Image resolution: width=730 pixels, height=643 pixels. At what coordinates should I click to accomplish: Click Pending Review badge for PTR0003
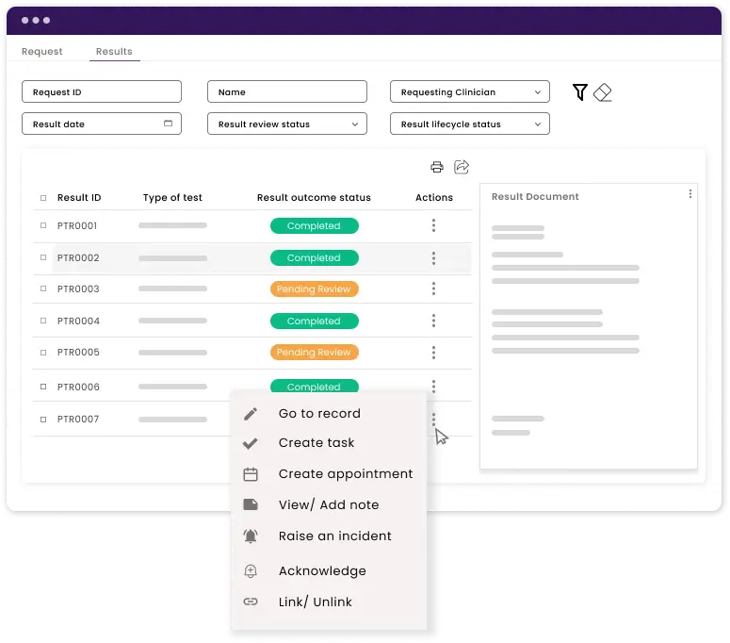pyautogui.click(x=314, y=289)
